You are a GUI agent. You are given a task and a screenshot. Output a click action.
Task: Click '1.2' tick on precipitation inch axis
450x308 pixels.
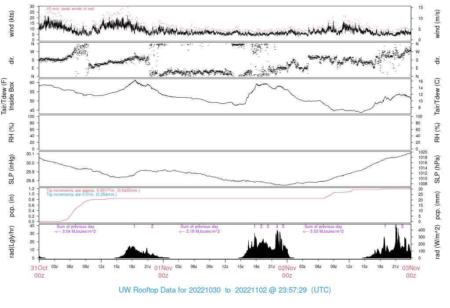(x=32, y=189)
